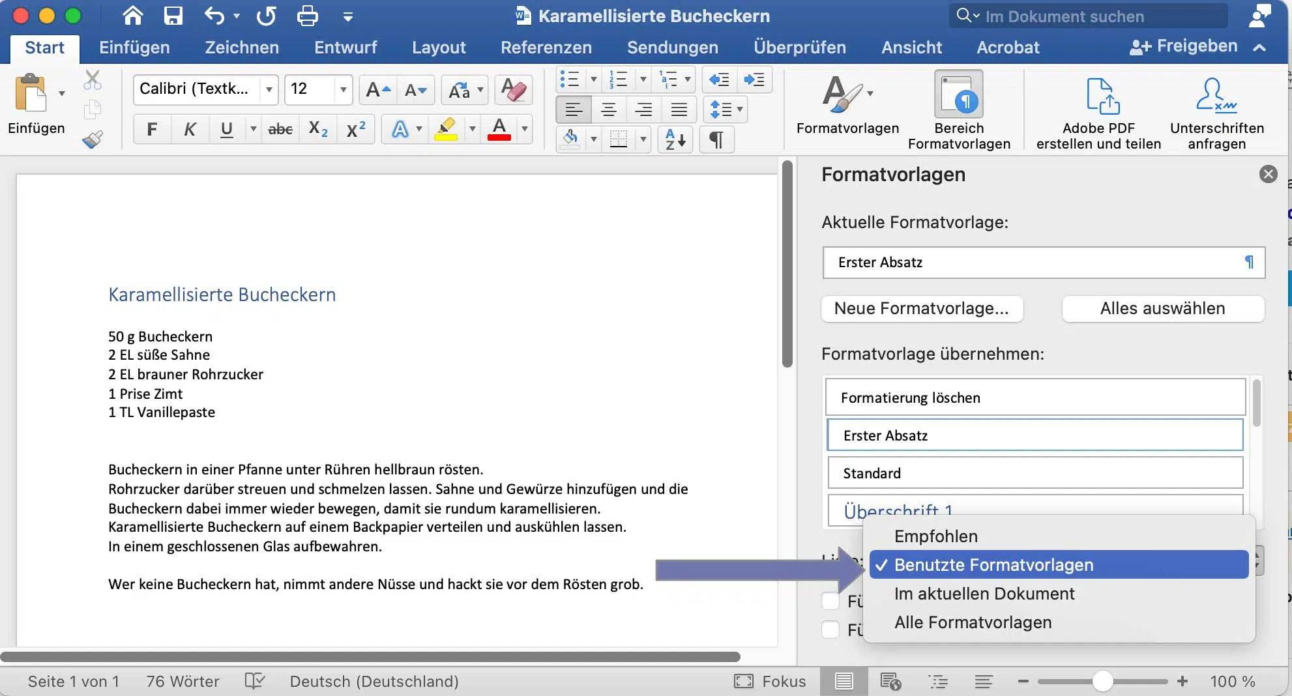
Task: Toggle paragraph marks pilcrow display
Action: 716,139
